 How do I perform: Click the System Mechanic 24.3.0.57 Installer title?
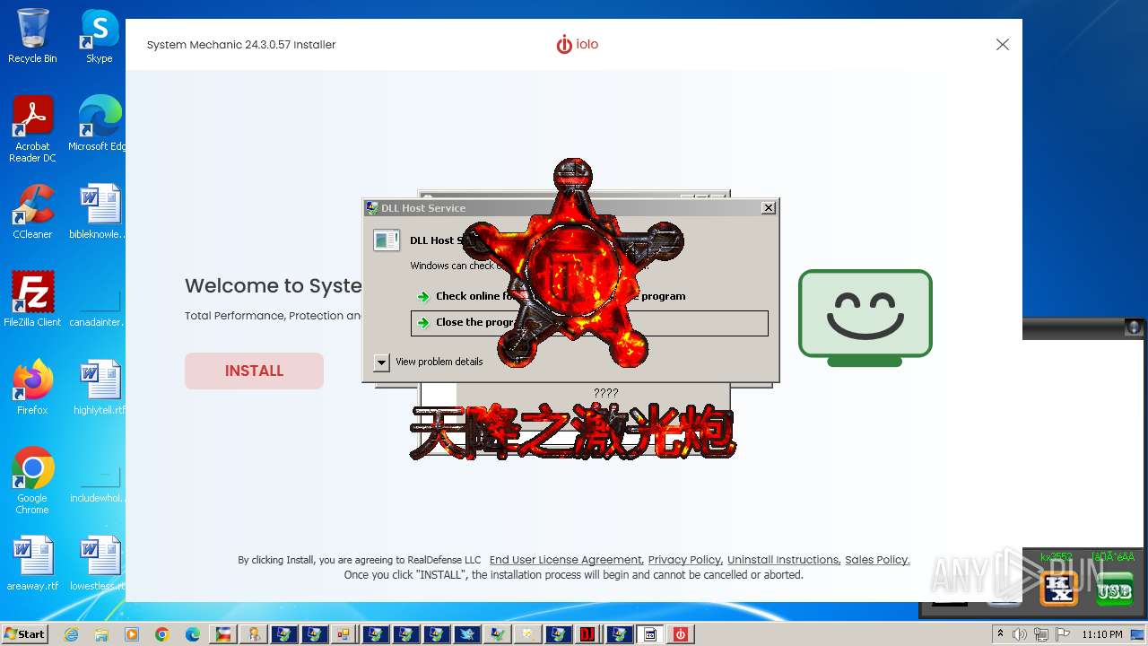241,45
